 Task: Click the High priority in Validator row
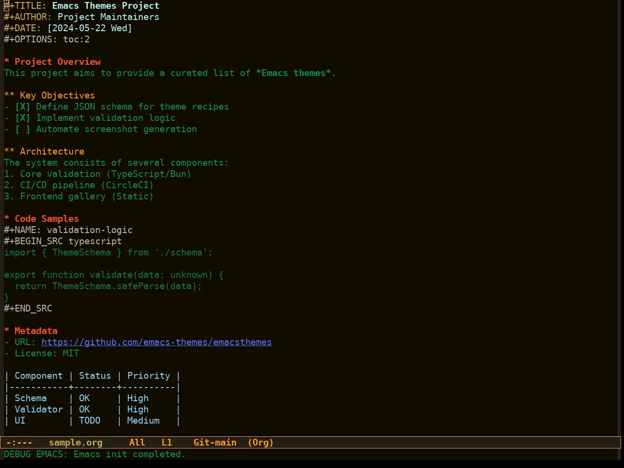click(x=138, y=409)
